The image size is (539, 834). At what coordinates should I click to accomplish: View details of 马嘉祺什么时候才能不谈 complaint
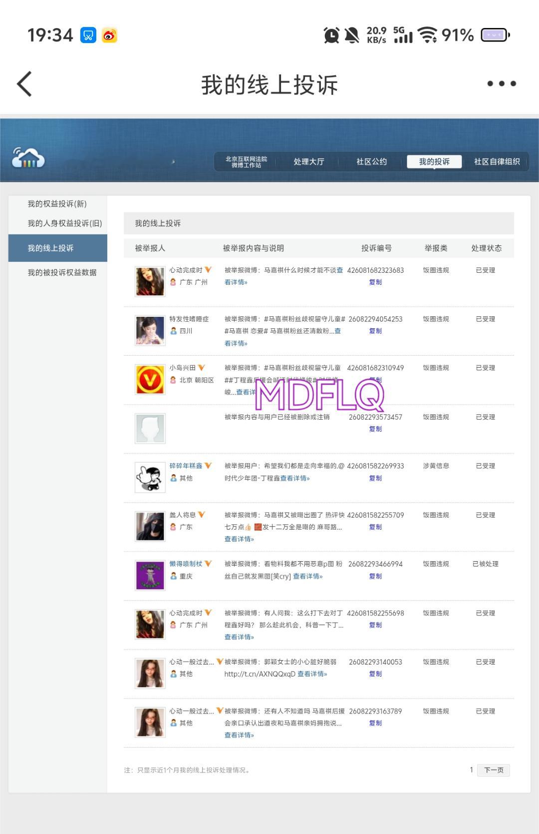click(236, 282)
